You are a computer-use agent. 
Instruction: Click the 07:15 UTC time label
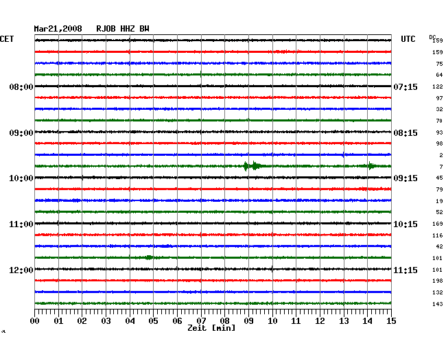pyautogui.click(x=406, y=86)
